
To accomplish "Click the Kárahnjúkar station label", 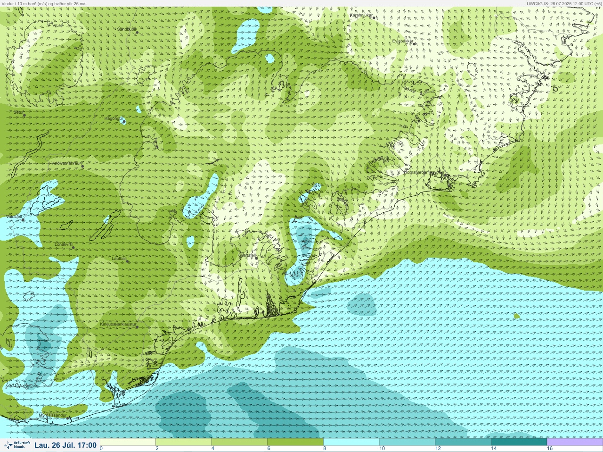I will [x=361, y=15].
